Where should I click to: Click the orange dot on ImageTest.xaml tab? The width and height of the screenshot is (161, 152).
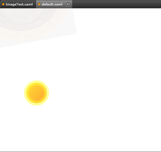(x=3, y=4)
